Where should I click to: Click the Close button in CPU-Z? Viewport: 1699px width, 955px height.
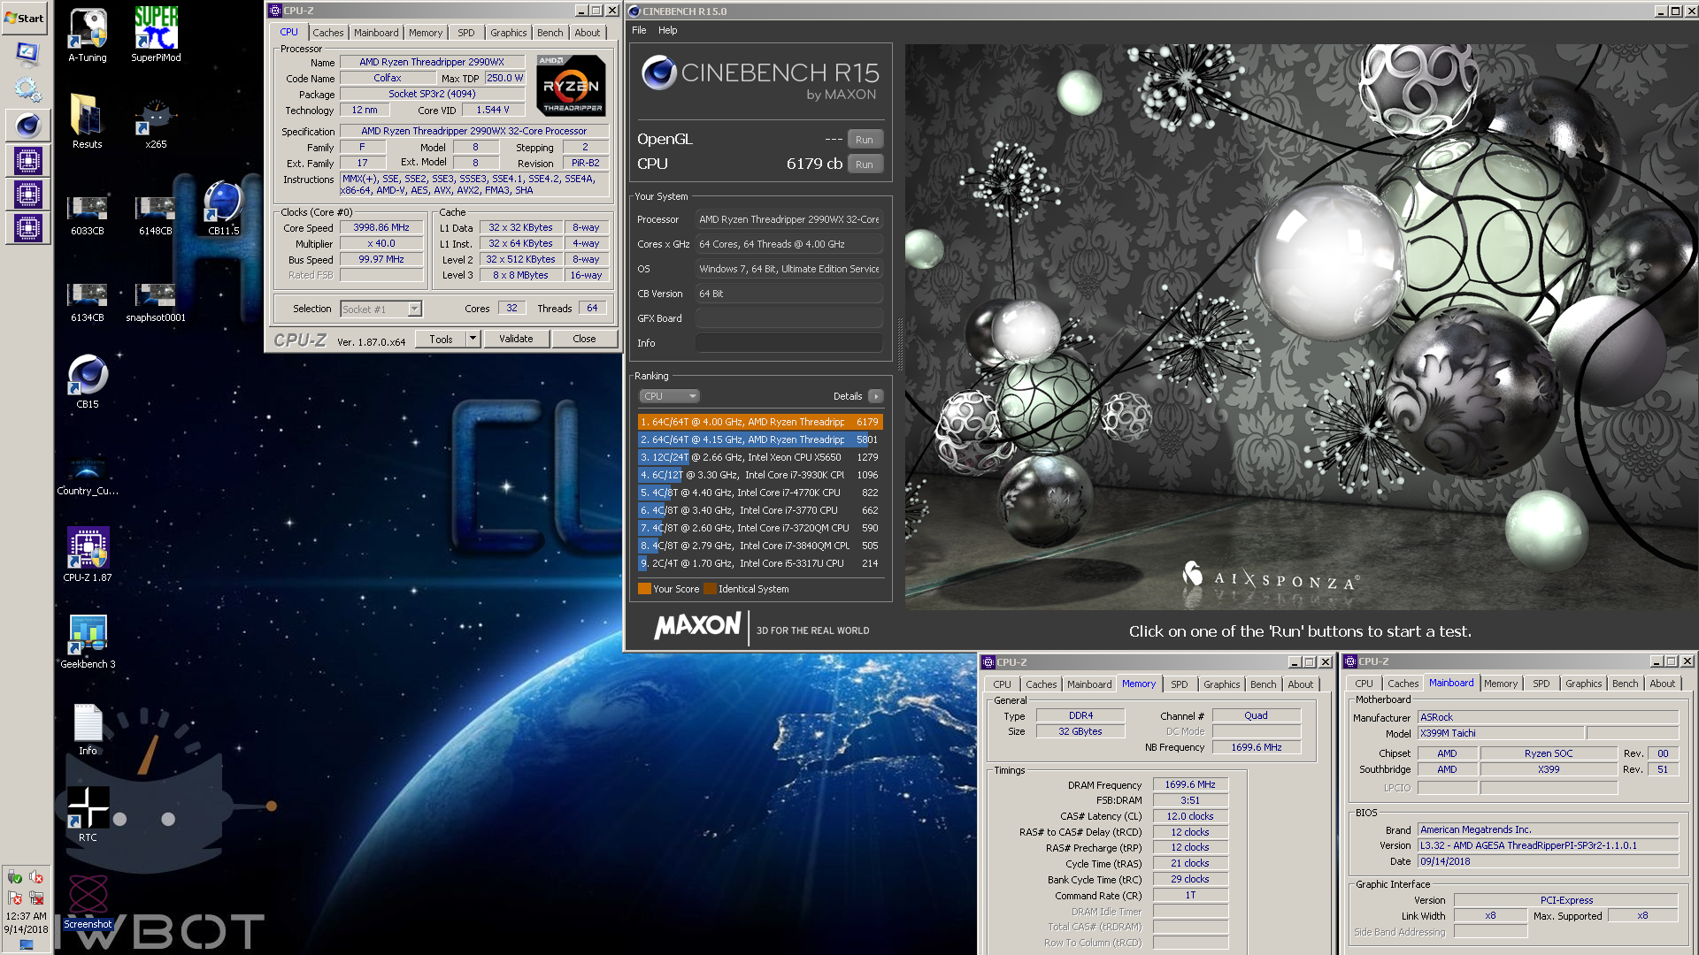point(584,339)
